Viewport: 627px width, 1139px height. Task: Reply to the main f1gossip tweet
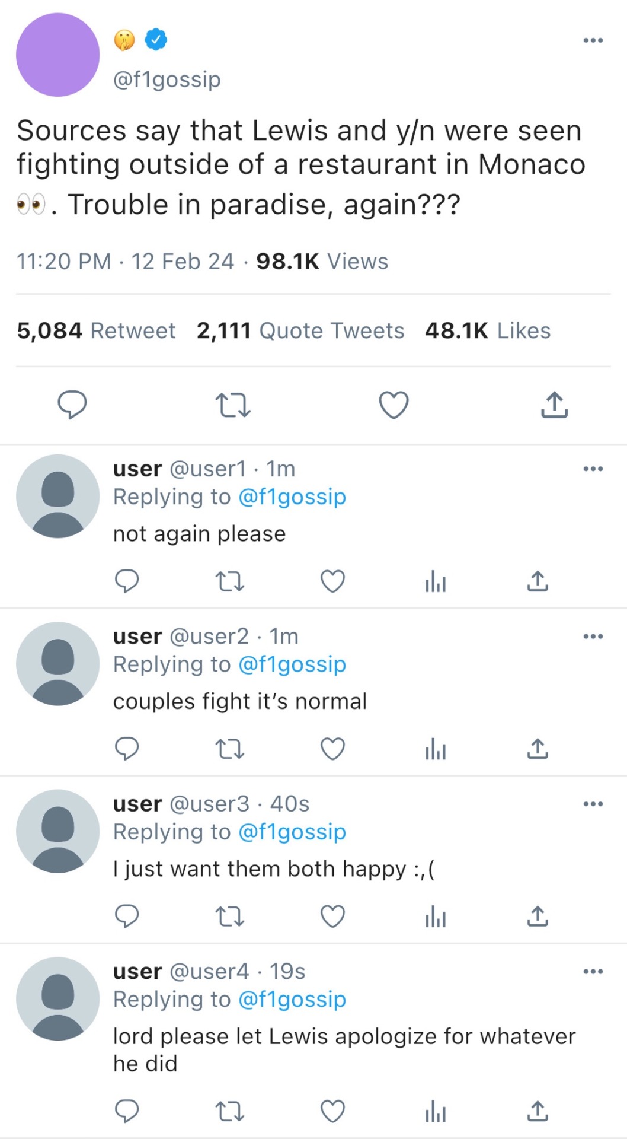click(72, 405)
